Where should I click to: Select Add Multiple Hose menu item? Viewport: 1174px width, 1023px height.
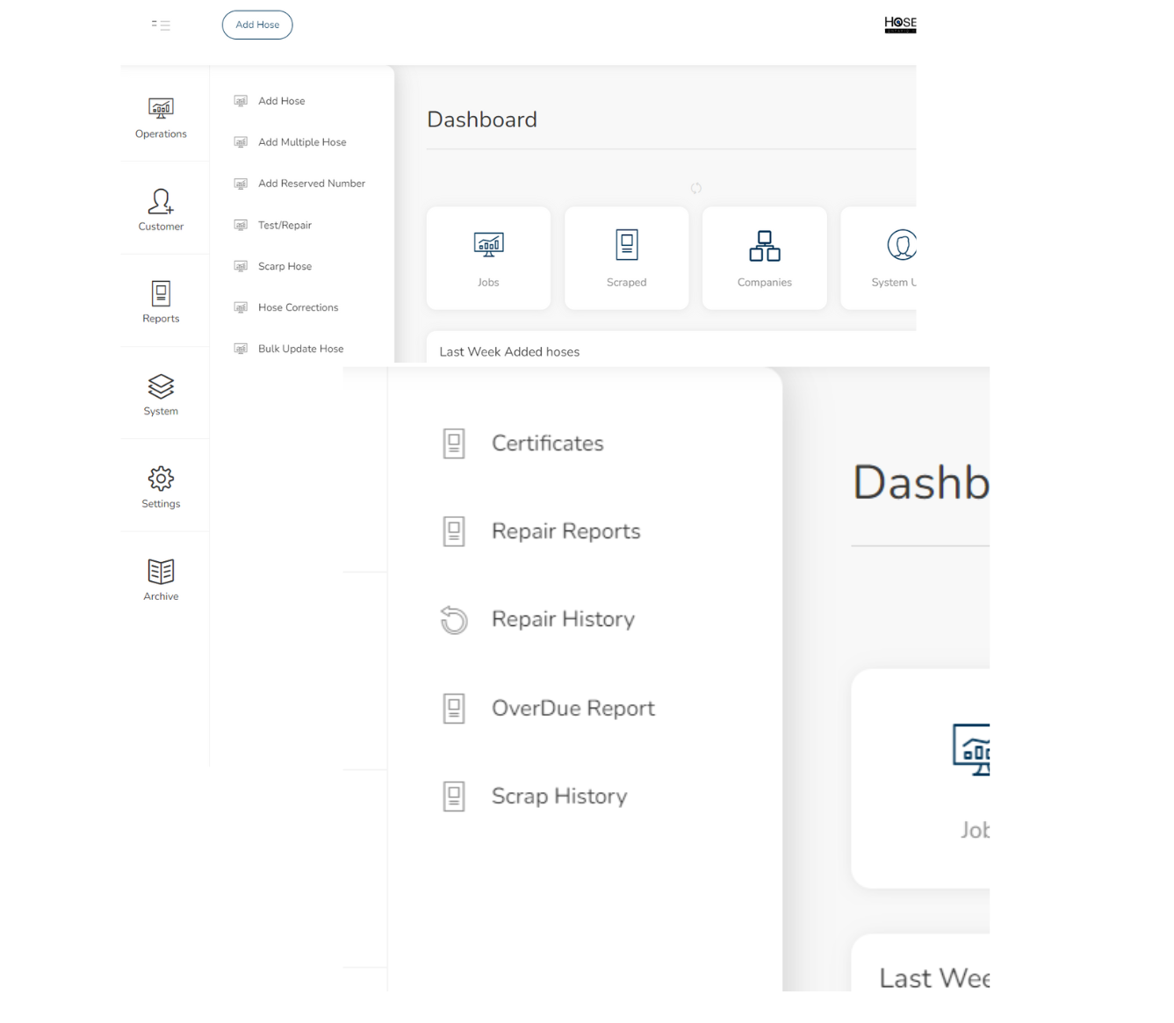click(301, 142)
